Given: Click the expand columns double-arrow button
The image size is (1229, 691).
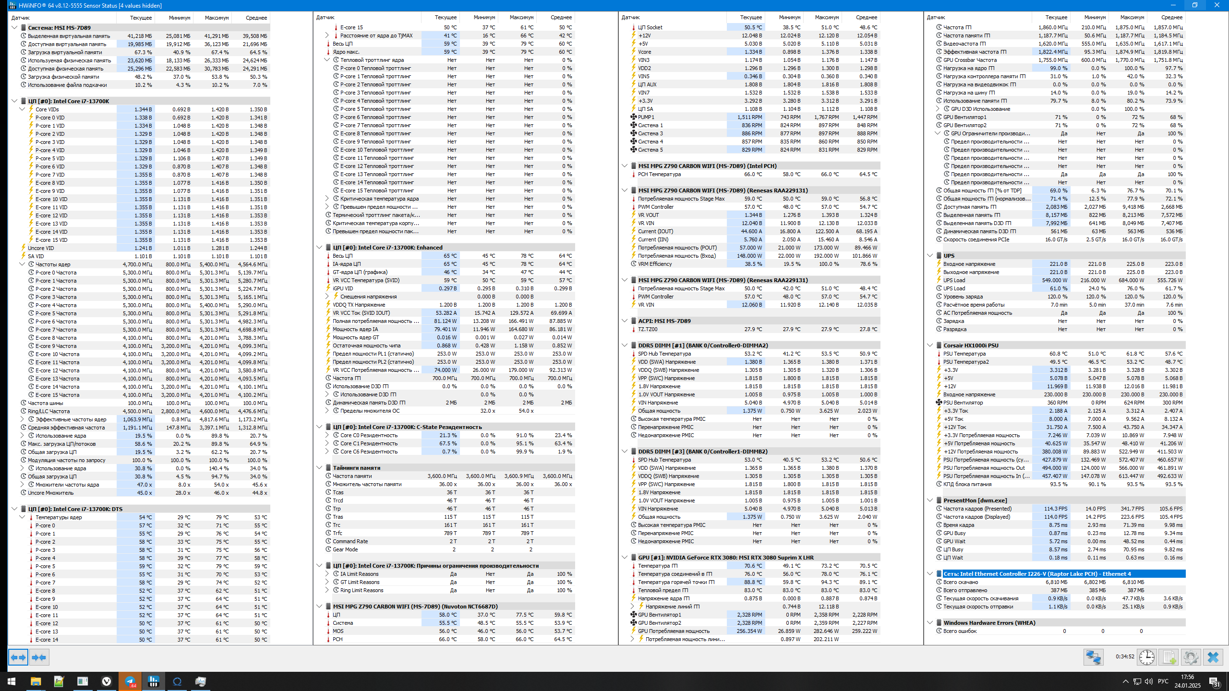Looking at the screenshot, I should 18,657.
